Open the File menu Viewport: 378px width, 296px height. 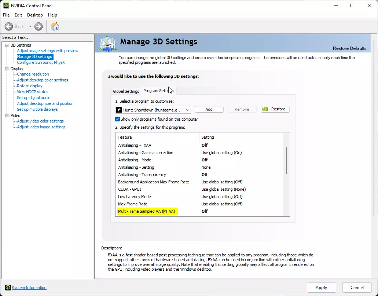point(6,15)
